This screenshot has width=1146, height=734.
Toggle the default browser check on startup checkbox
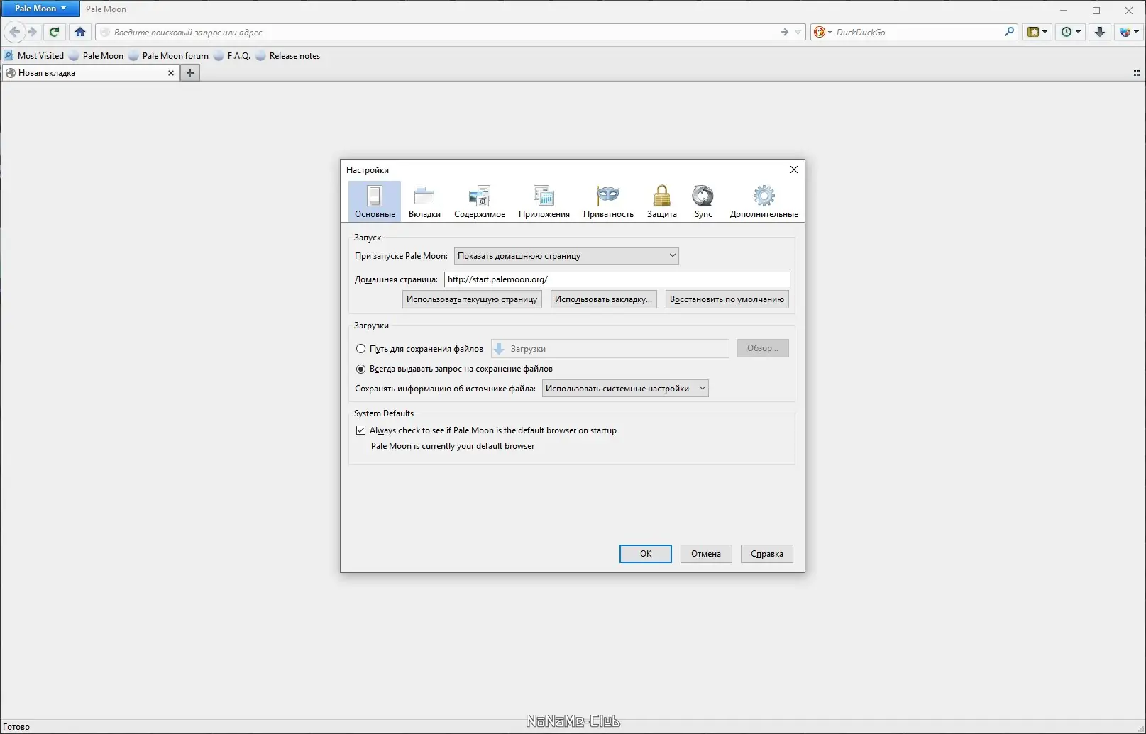(x=361, y=430)
